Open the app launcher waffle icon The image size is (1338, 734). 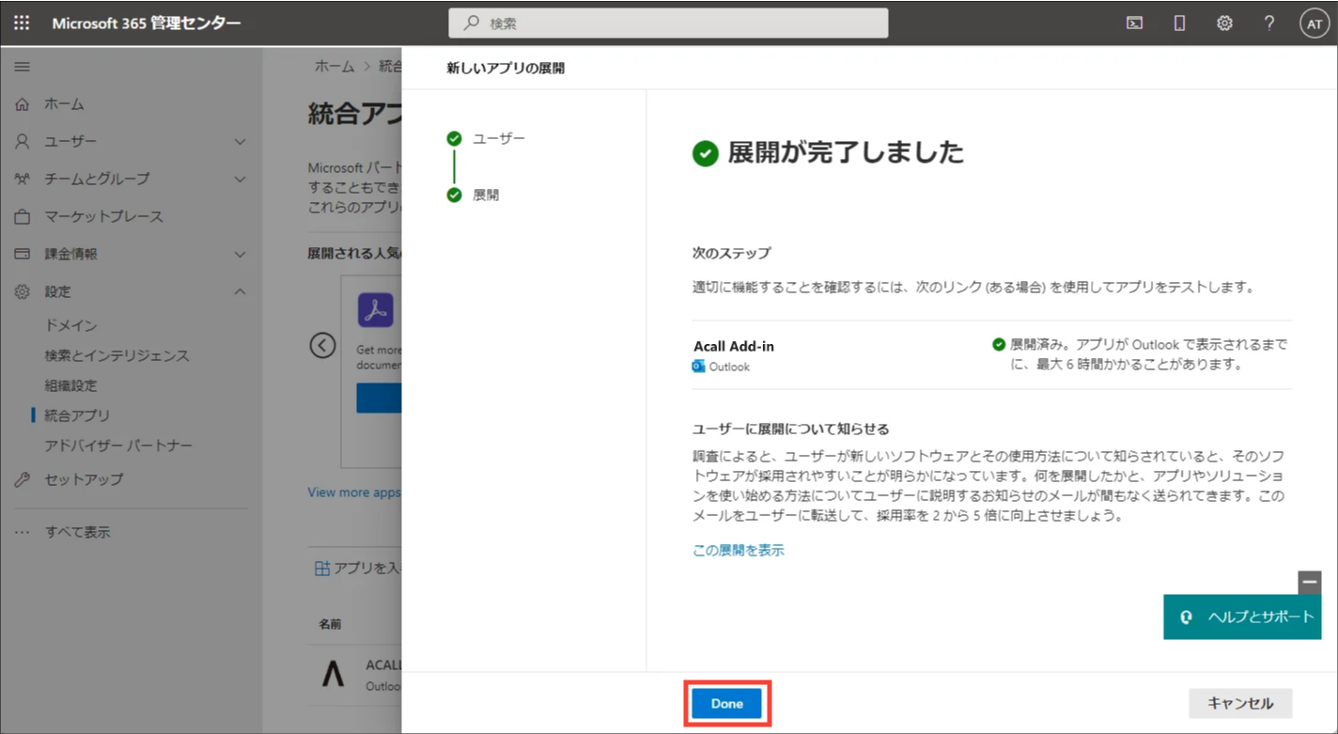[22, 23]
